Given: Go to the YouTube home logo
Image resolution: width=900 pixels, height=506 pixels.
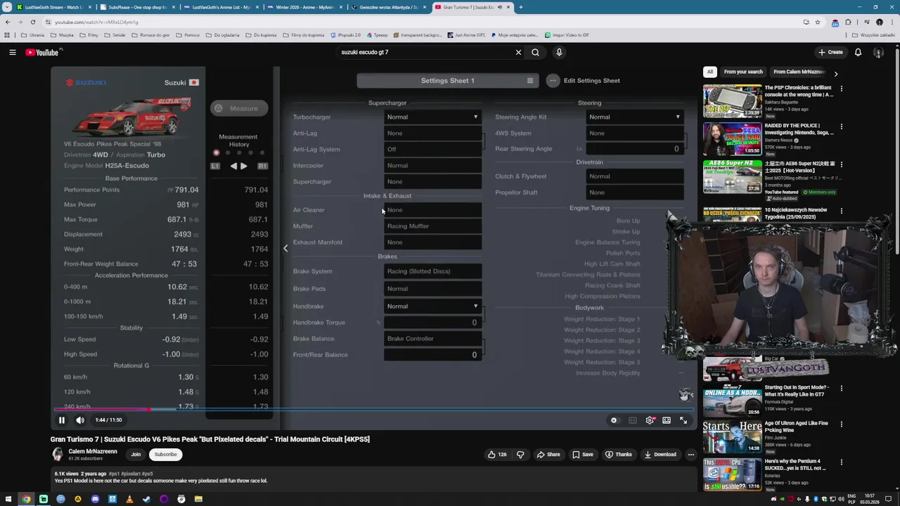Looking at the screenshot, I should 44,52.
